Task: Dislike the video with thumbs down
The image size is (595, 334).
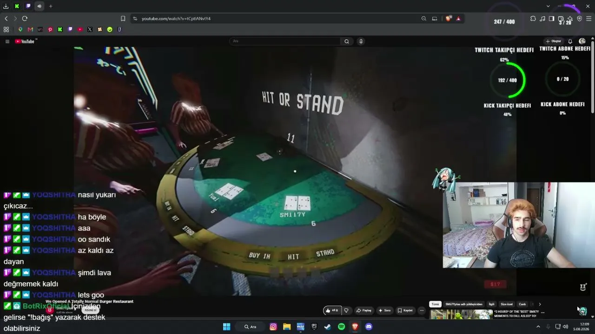Action: tap(346, 310)
